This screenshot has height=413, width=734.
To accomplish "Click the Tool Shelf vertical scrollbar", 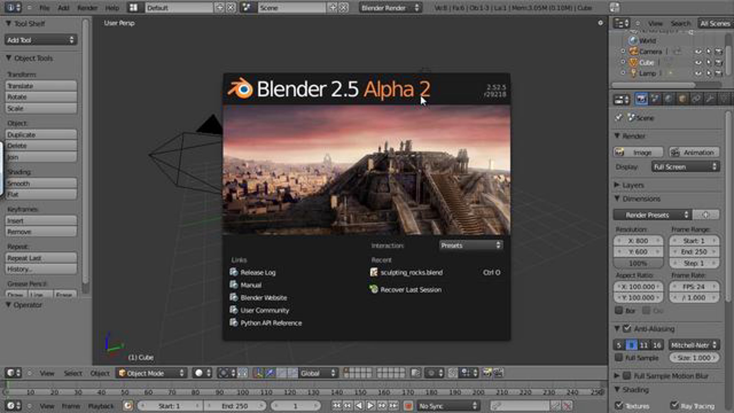I will click(x=85, y=151).
